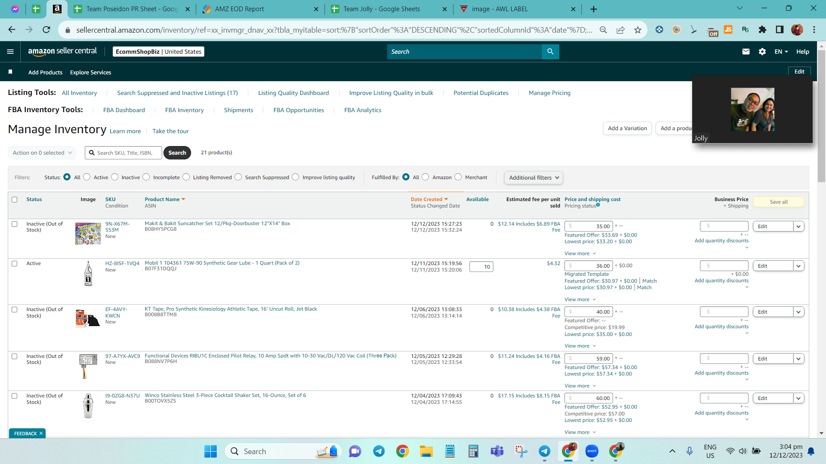Click the share page icon in address bar
The height and width of the screenshot is (464, 826).
pos(620,30)
